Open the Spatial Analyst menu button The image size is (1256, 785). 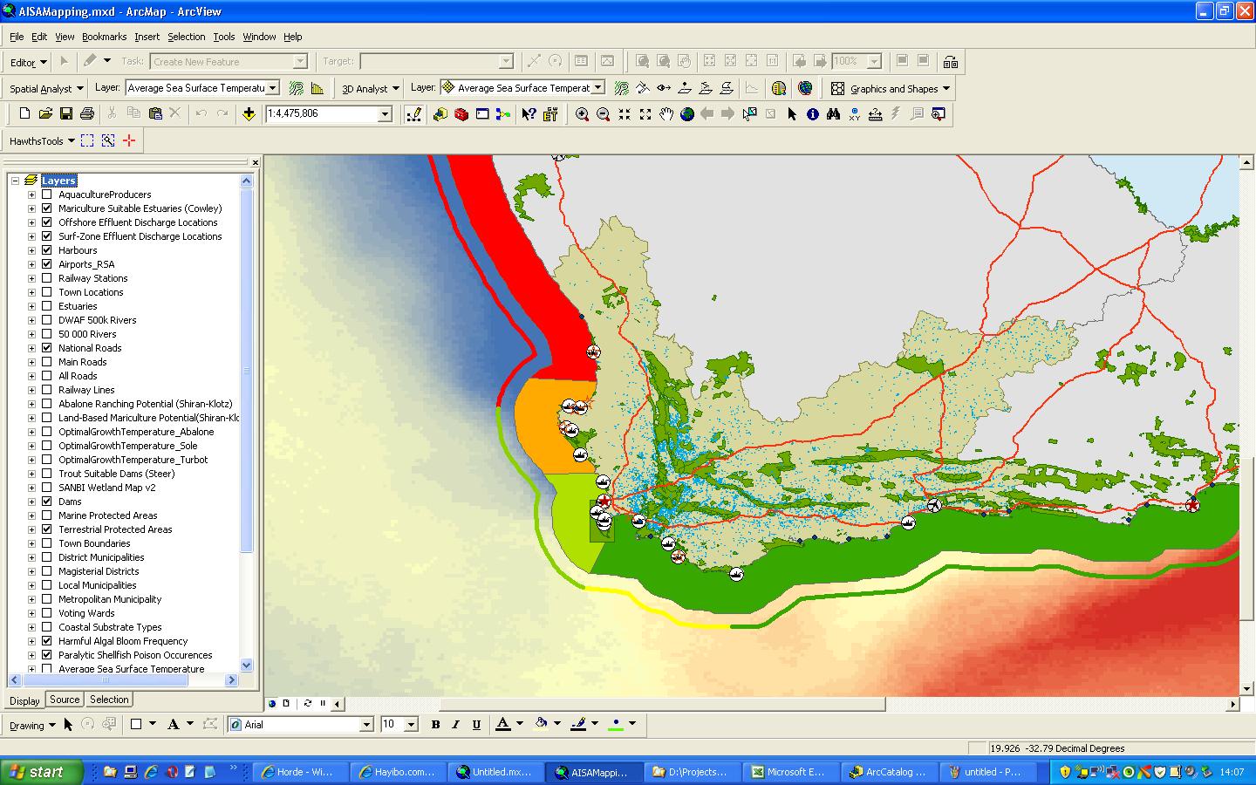(x=46, y=88)
